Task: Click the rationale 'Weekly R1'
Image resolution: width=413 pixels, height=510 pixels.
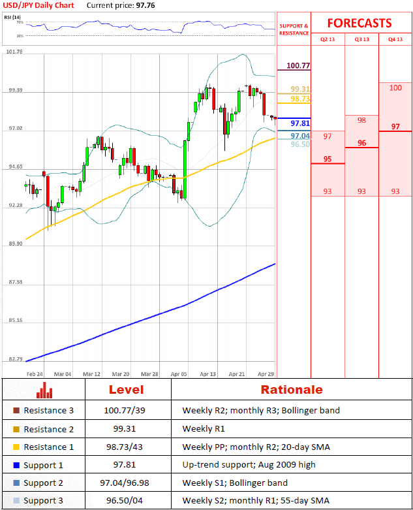Action: pos(204,429)
